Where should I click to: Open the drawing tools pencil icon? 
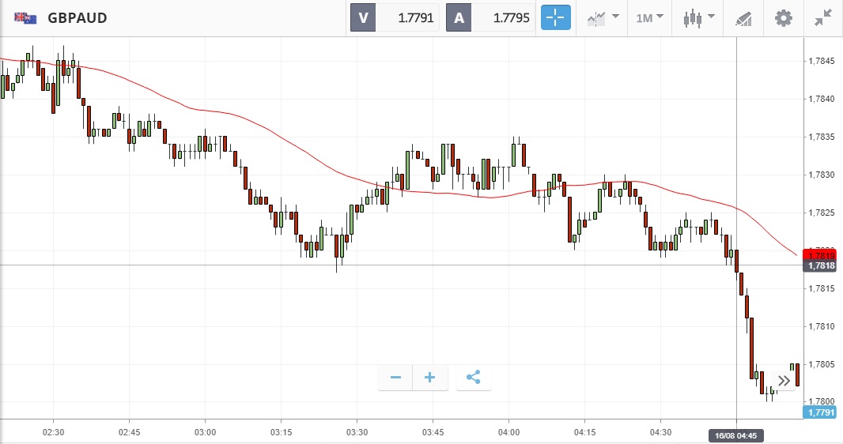click(743, 17)
